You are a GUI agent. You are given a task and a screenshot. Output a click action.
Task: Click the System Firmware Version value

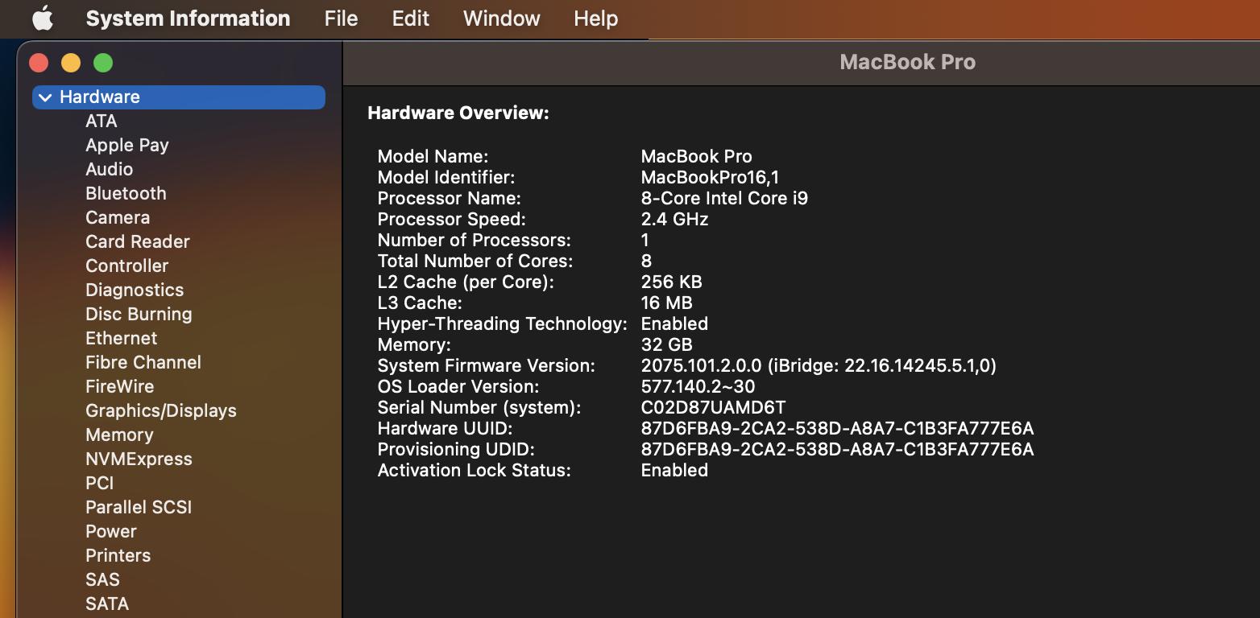[819, 365]
